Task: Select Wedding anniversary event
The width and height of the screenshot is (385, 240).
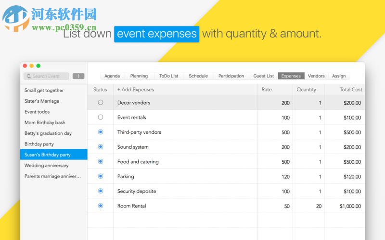Action: click(x=54, y=166)
